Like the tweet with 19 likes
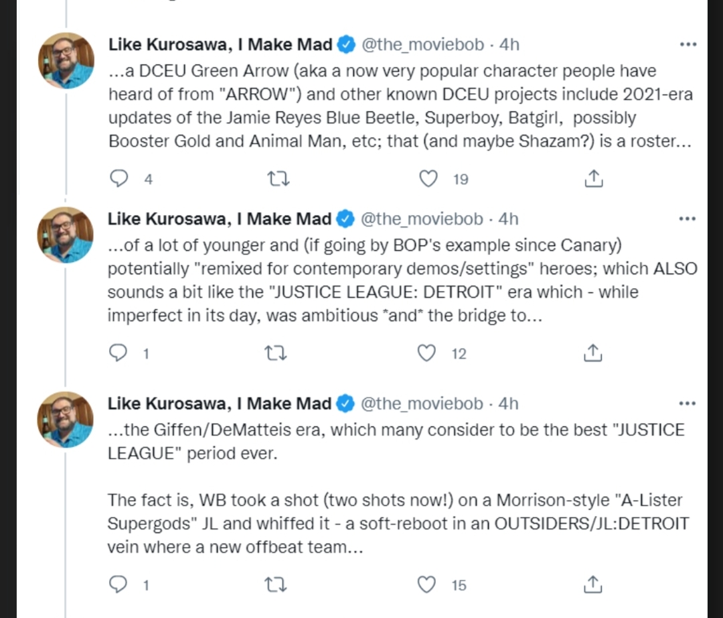 click(x=428, y=179)
